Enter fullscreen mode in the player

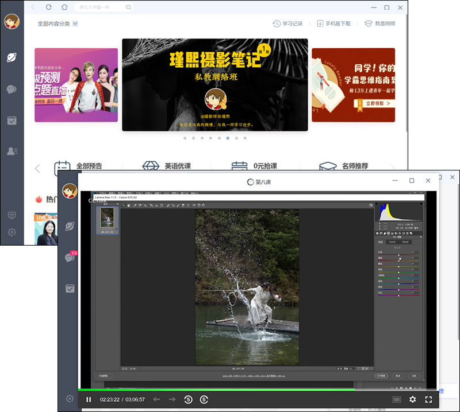pyautogui.click(x=428, y=399)
